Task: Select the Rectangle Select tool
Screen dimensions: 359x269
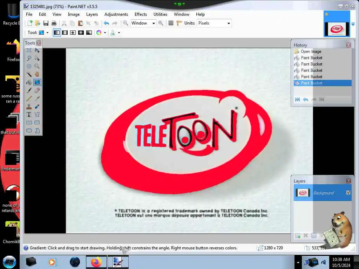Action: [29, 50]
